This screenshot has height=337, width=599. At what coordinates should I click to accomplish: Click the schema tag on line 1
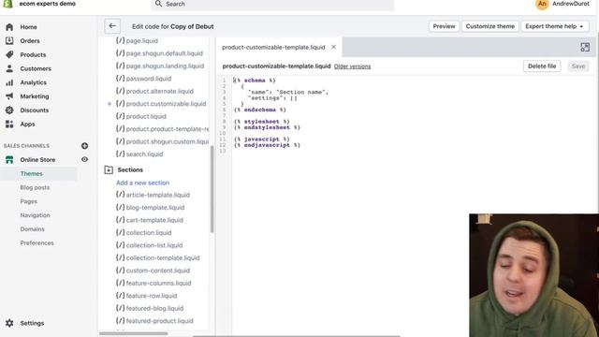tap(255, 81)
